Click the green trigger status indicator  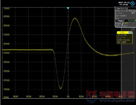pos(135,21)
